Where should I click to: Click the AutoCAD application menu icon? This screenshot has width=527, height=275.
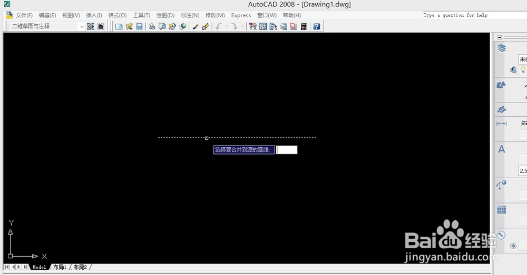(6, 4)
